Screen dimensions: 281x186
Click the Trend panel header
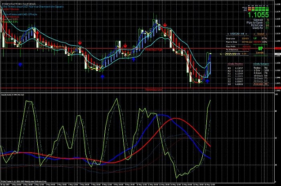click(x=261, y=34)
